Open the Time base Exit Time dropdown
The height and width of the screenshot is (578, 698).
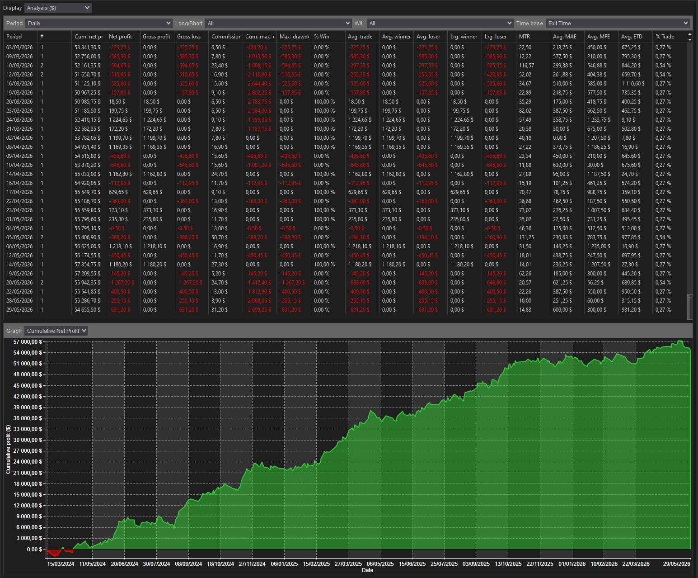point(618,24)
